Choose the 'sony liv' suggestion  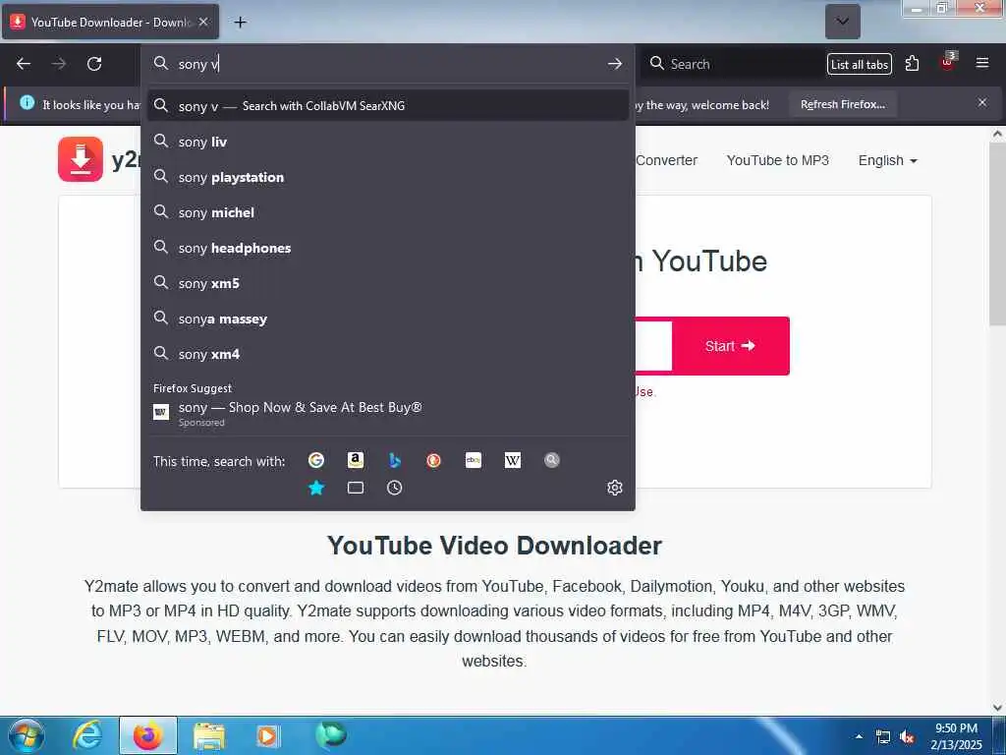(387, 142)
